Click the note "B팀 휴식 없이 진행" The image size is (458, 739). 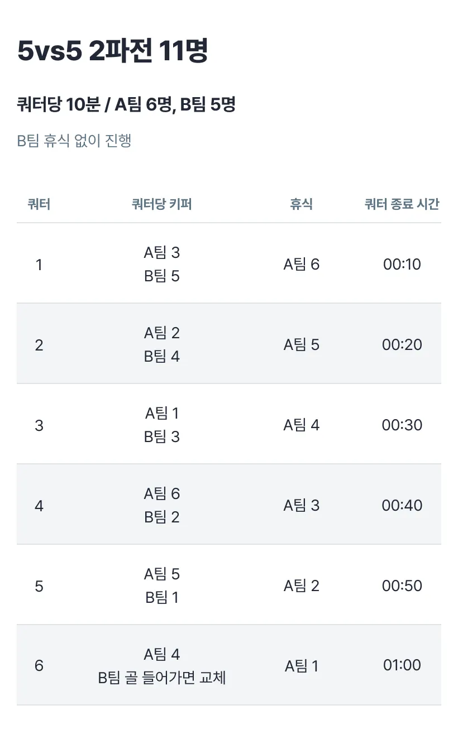tap(74, 140)
